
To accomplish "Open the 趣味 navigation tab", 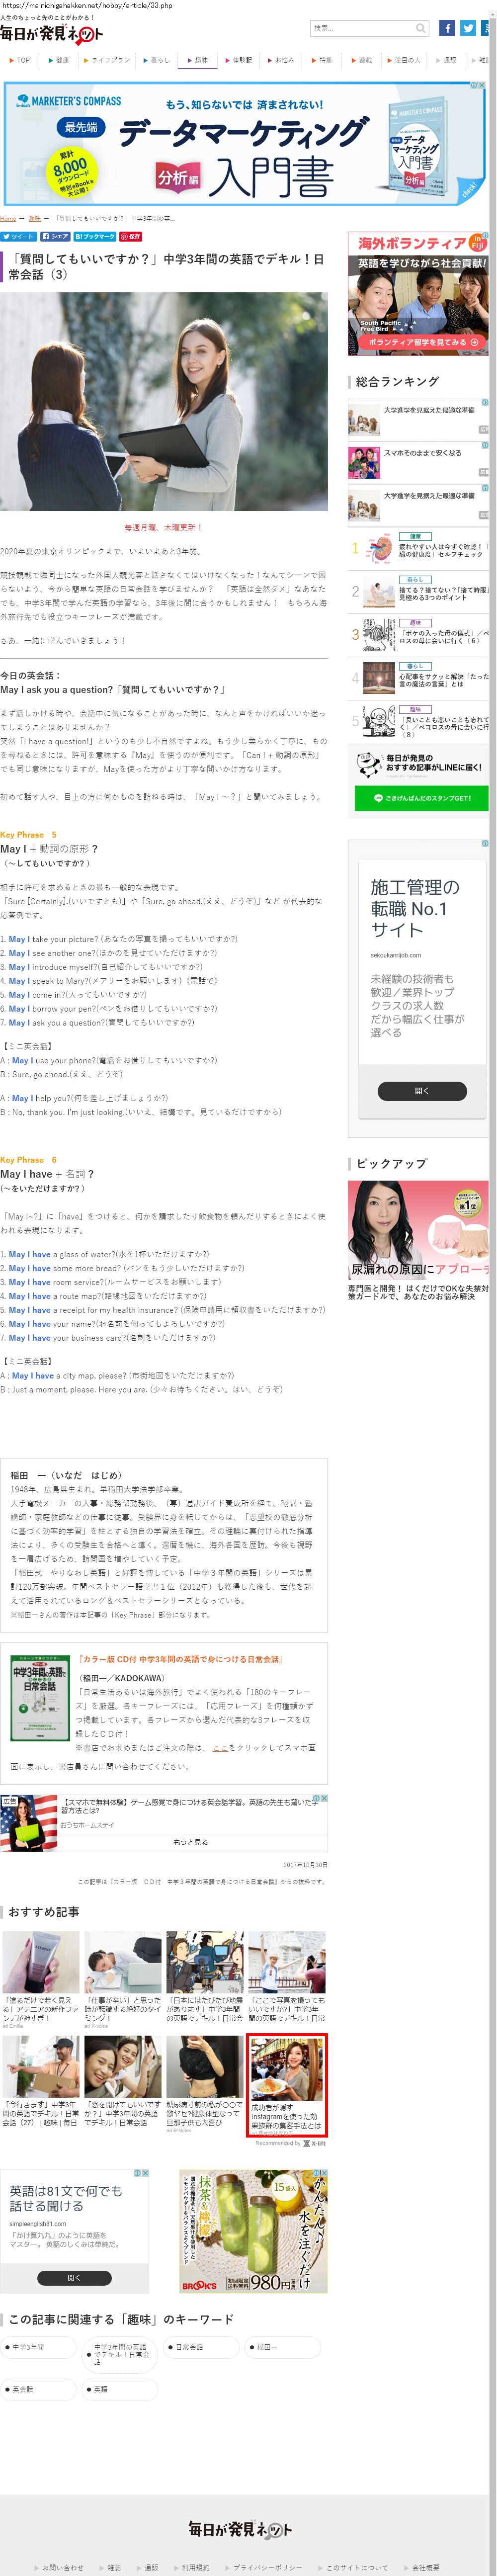I will [198, 60].
